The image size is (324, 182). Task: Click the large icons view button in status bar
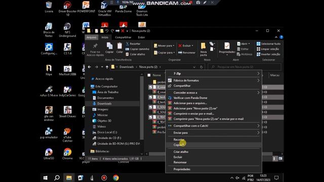(280, 158)
